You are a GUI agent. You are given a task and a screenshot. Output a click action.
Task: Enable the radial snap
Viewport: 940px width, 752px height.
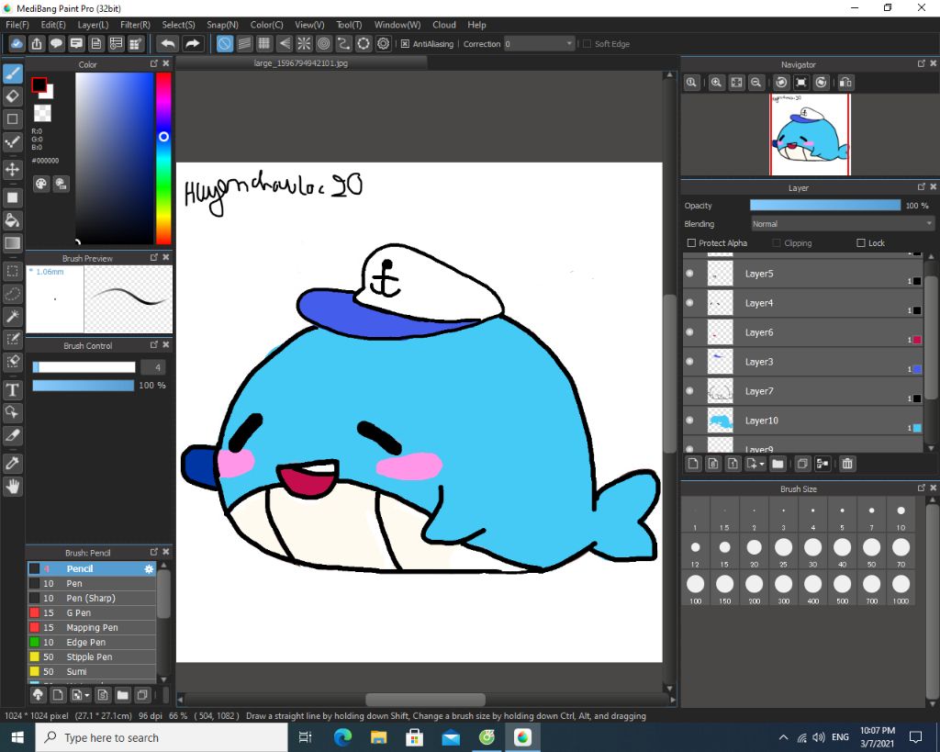tap(304, 44)
